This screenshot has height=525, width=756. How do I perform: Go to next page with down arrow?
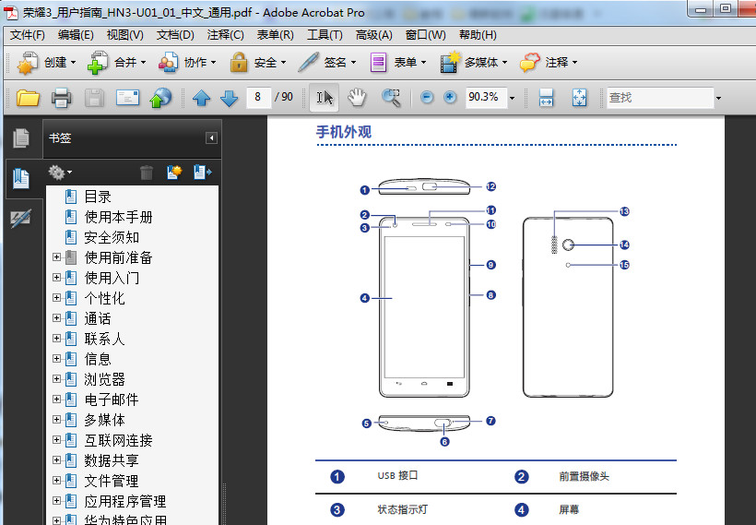click(x=229, y=98)
